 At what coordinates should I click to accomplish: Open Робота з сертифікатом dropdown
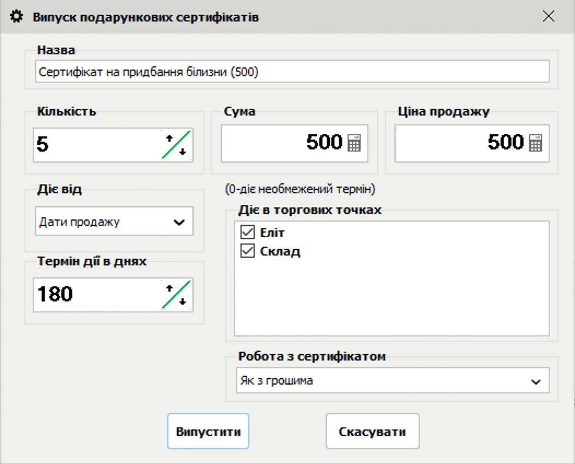pos(535,381)
